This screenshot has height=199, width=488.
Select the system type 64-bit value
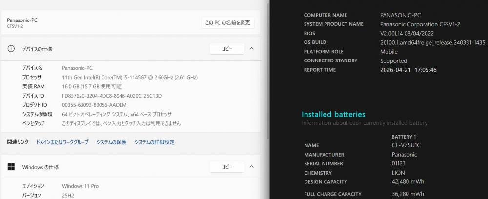pyautogui.click(x=117, y=115)
